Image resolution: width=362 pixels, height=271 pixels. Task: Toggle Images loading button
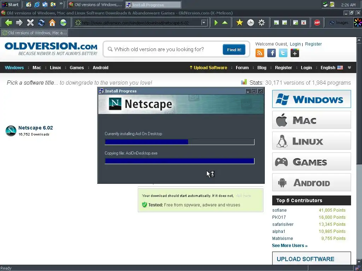339,23
